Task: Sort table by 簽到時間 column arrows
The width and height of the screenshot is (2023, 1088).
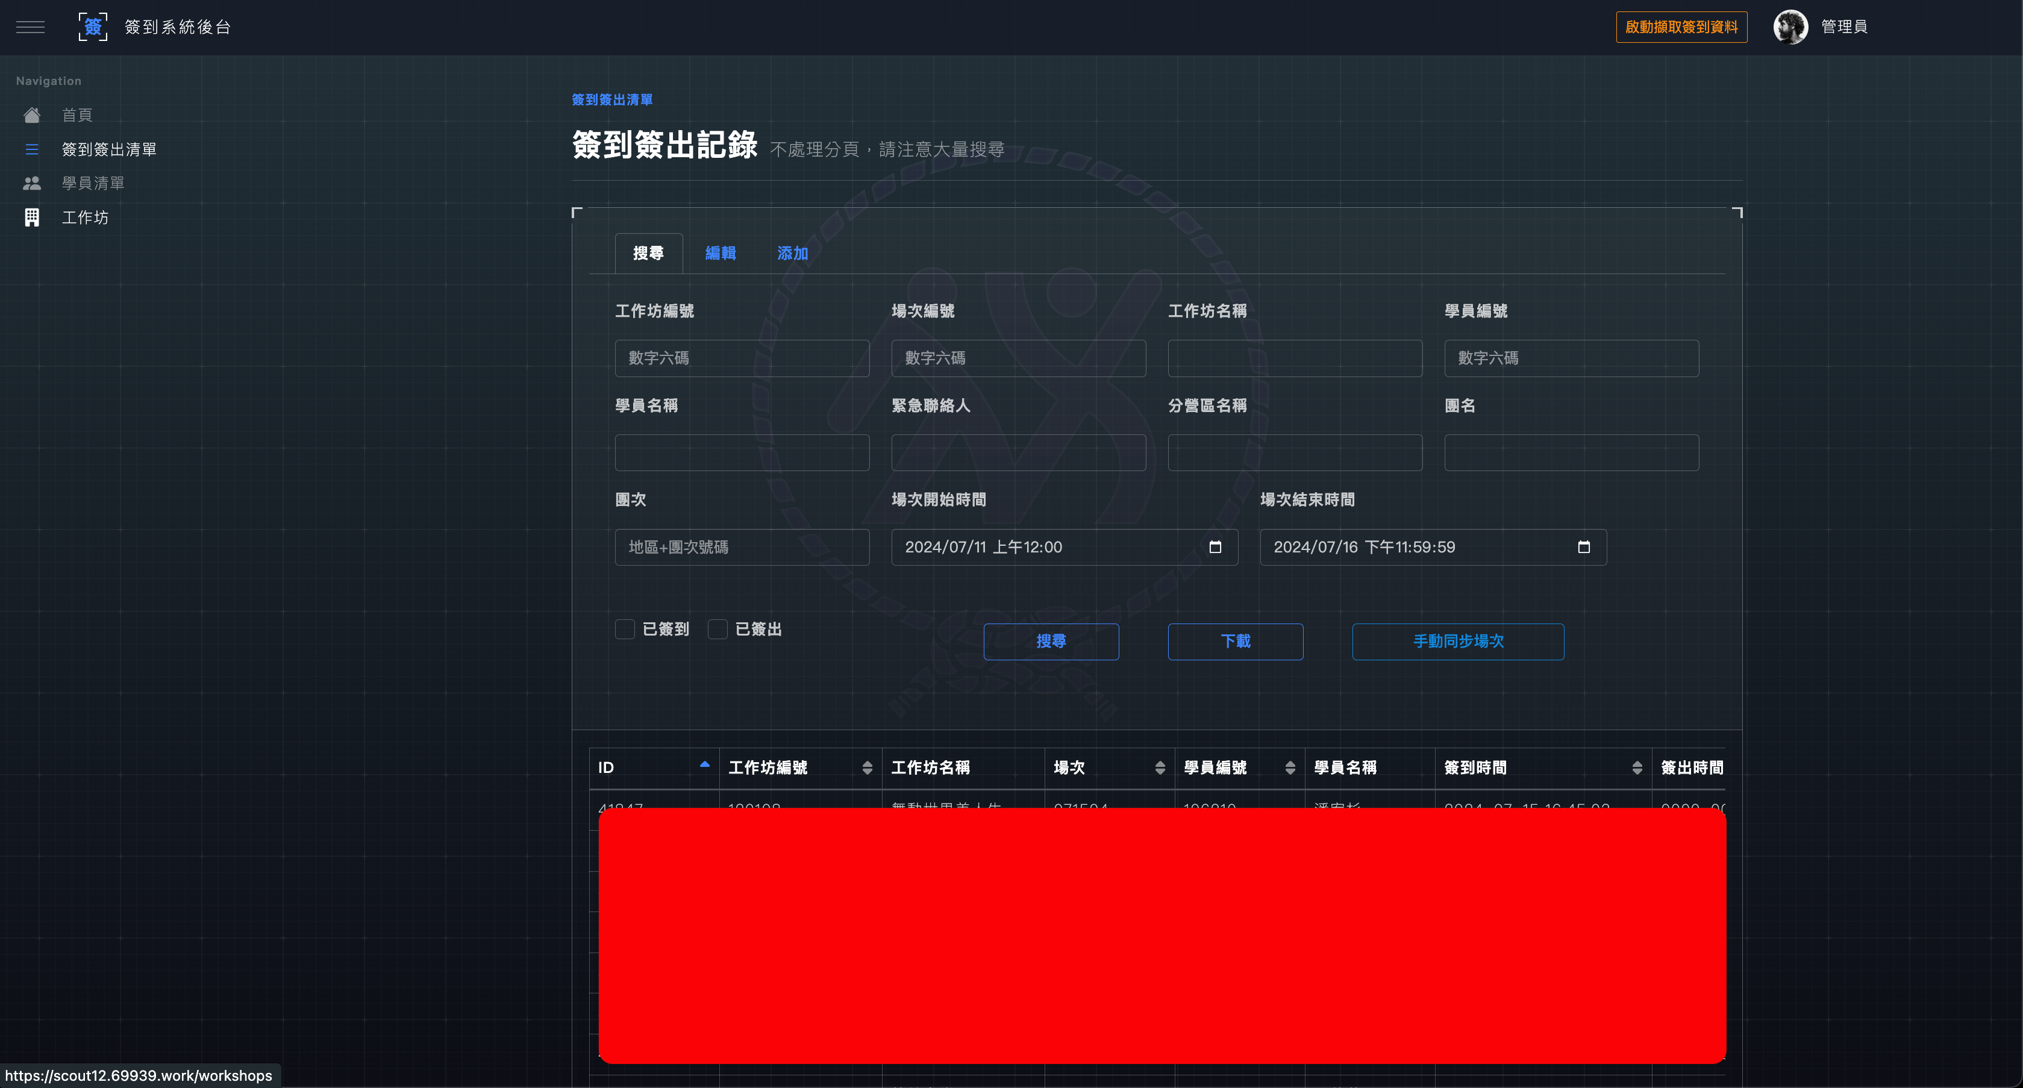Action: pos(1637,768)
